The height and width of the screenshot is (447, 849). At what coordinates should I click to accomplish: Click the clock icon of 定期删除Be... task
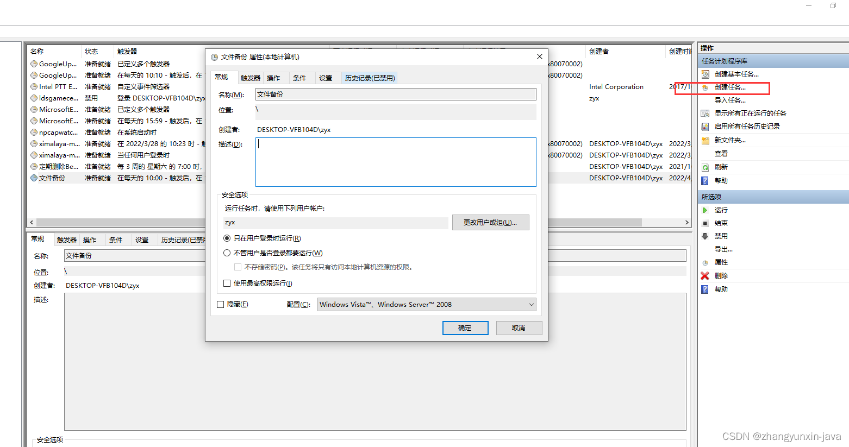34,166
